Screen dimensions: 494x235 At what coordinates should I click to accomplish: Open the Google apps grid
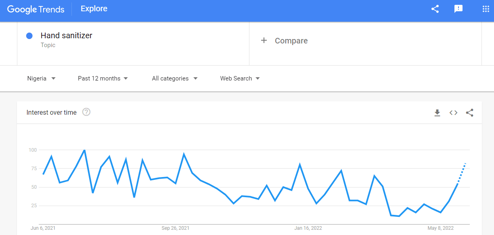(486, 9)
